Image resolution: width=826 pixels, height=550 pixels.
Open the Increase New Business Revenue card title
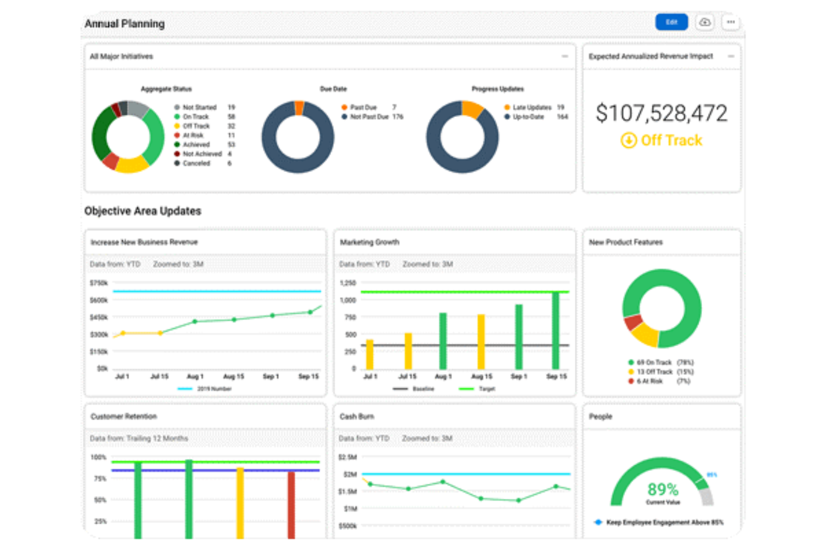144,242
